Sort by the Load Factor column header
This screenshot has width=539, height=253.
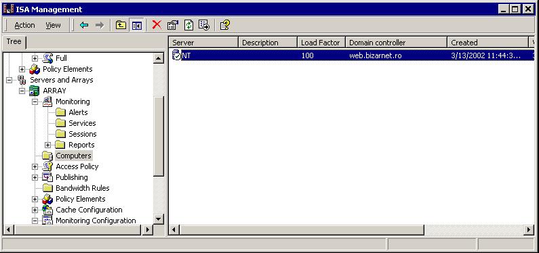coord(321,43)
